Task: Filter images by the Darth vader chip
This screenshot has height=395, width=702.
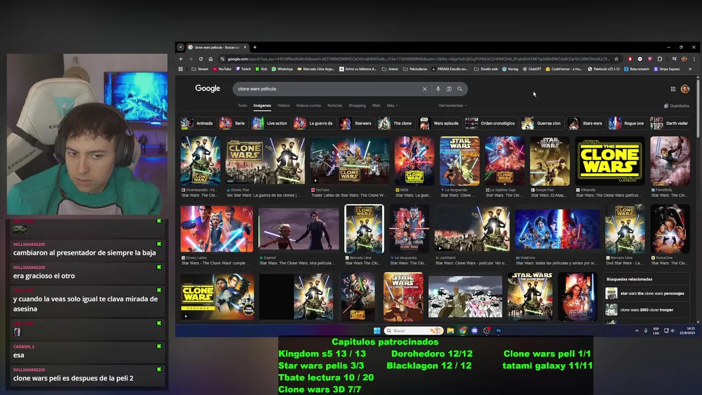Action: click(670, 123)
